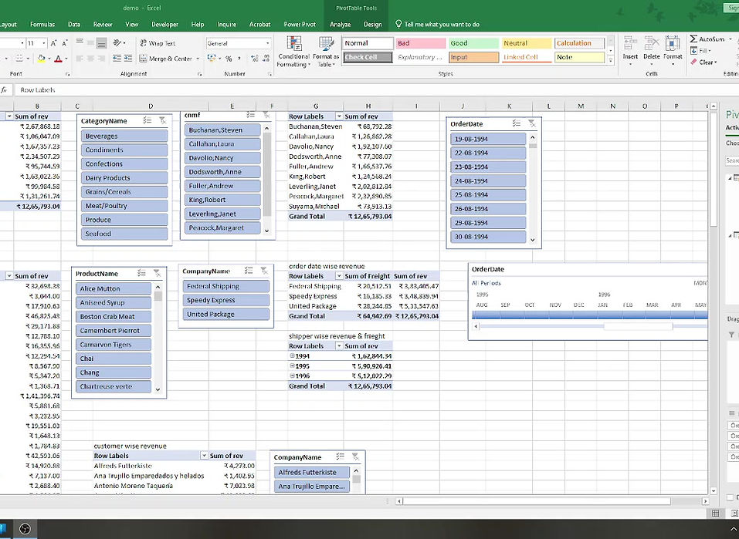Open the Power Pivot tab

(300, 25)
